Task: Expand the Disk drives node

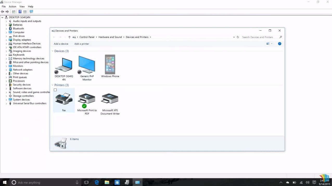Action: click(6, 36)
